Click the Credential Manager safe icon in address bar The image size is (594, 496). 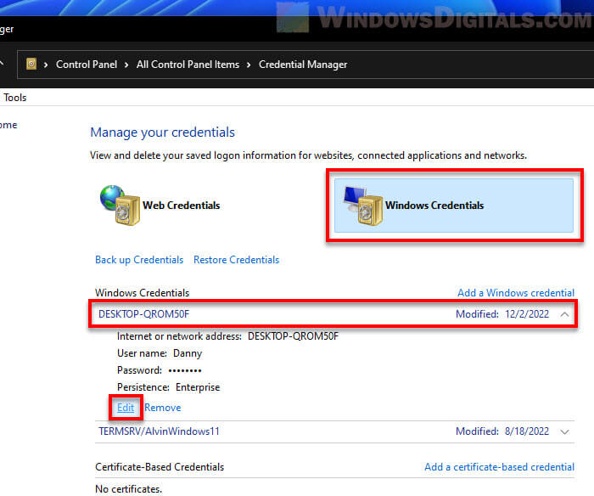[x=31, y=64]
